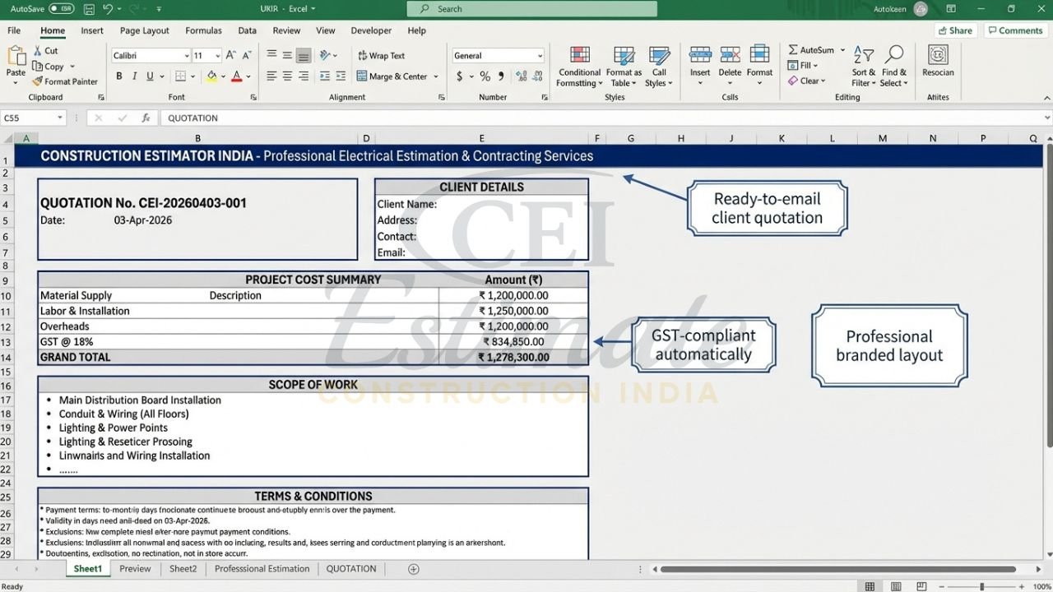1053x592 pixels.
Task: Click the red Font Color swatch
Action: 237,76
